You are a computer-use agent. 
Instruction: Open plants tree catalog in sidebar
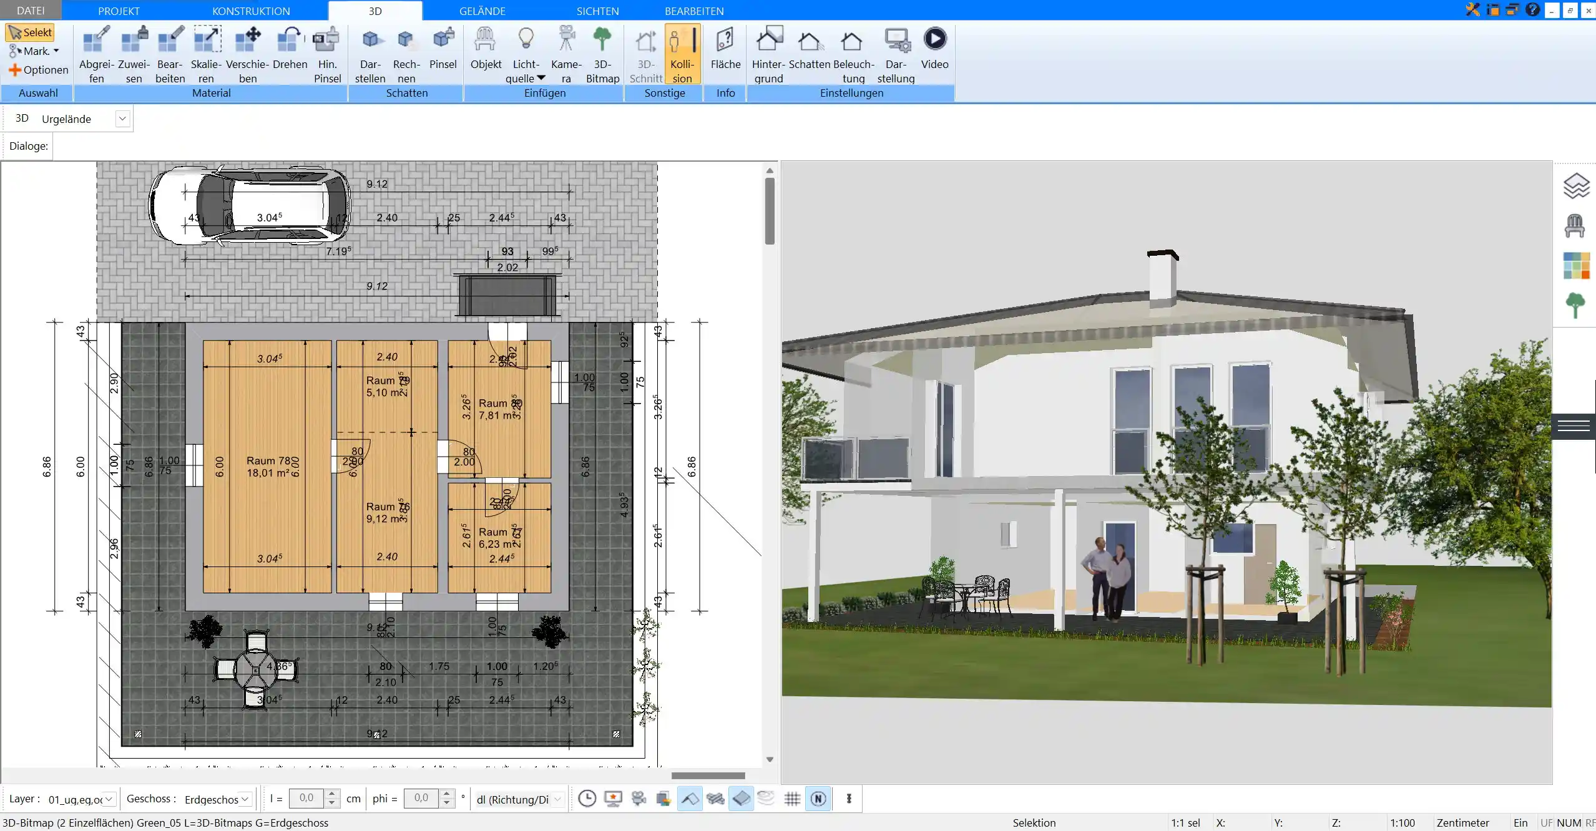point(1575,306)
